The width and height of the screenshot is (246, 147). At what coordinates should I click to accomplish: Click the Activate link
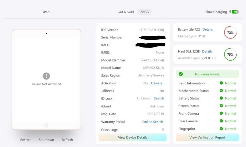pos(156,83)
